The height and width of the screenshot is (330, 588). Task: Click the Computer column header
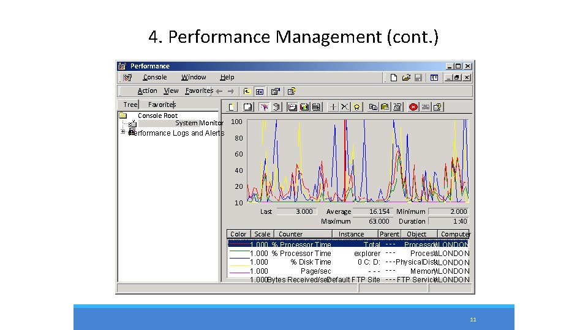point(453,234)
